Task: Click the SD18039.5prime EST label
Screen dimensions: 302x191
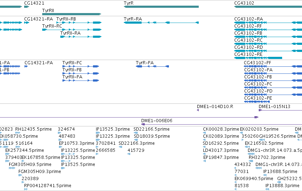Action: click(x=152, y=136)
